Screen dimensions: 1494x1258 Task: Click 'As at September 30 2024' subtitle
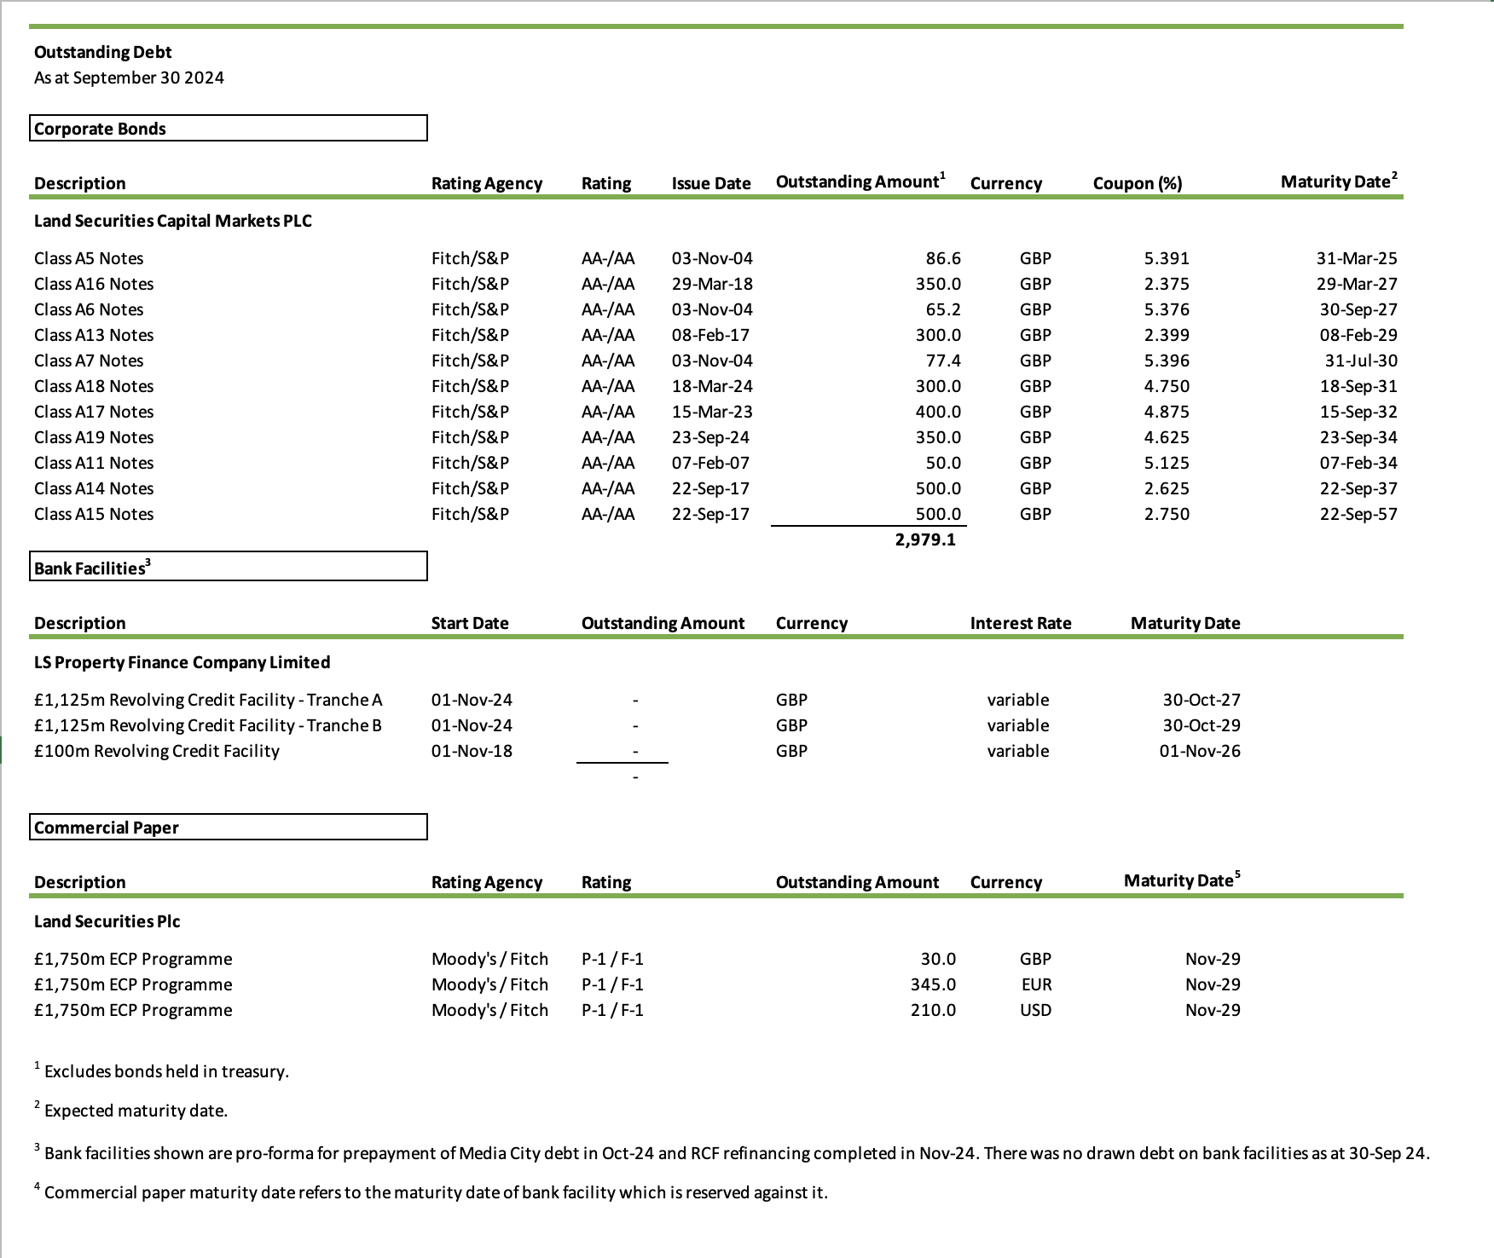pos(129,78)
